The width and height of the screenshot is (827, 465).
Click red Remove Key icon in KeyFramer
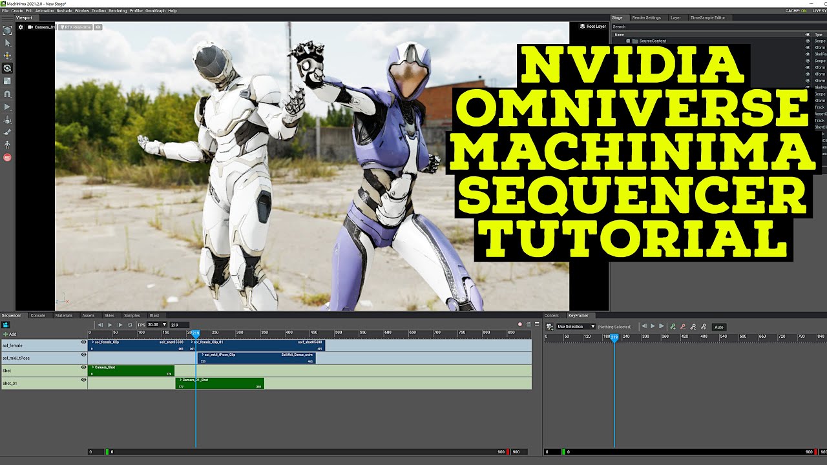(683, 327)
